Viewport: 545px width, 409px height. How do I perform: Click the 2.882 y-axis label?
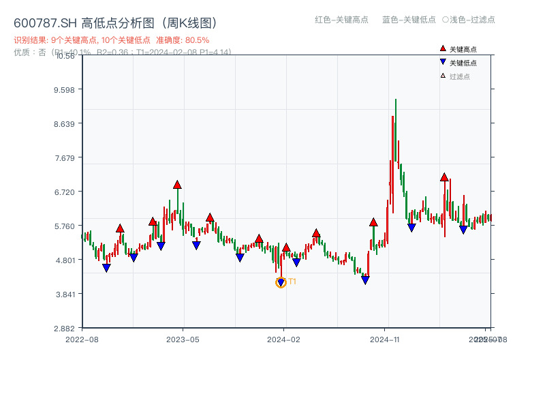(x=64, y=329)
